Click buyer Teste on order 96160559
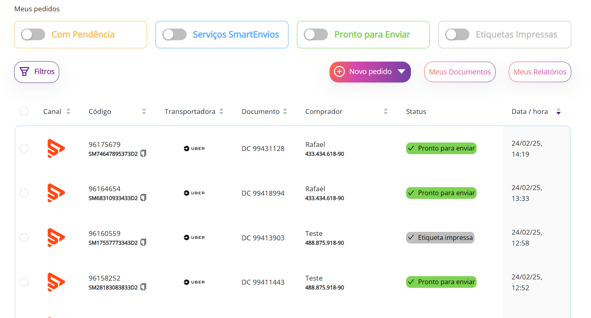Screen dimensions: 591x318 [x=314, y=233]
